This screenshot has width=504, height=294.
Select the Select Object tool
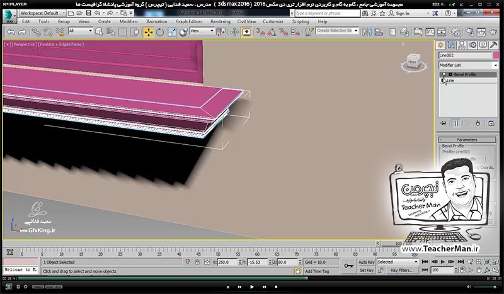pyautogui.click(x=99, y=32)
